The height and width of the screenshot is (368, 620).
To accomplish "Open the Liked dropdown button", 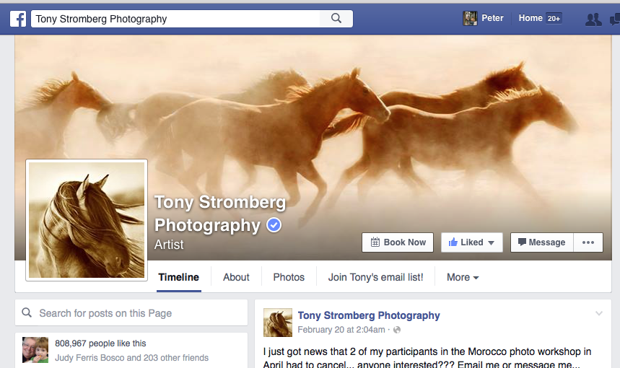I will 472,242.
